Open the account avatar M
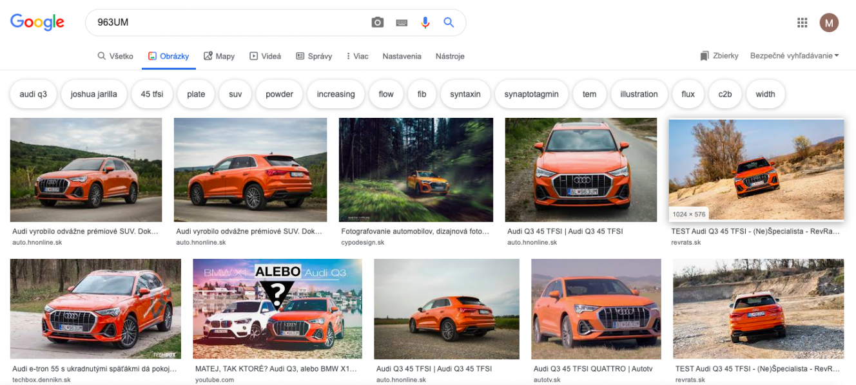 pyautogui.click(x=829, y=23)
